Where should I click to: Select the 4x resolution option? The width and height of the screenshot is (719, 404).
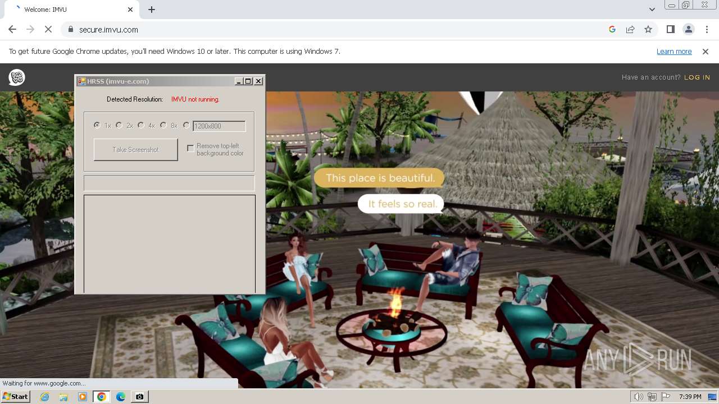[141, 125]
